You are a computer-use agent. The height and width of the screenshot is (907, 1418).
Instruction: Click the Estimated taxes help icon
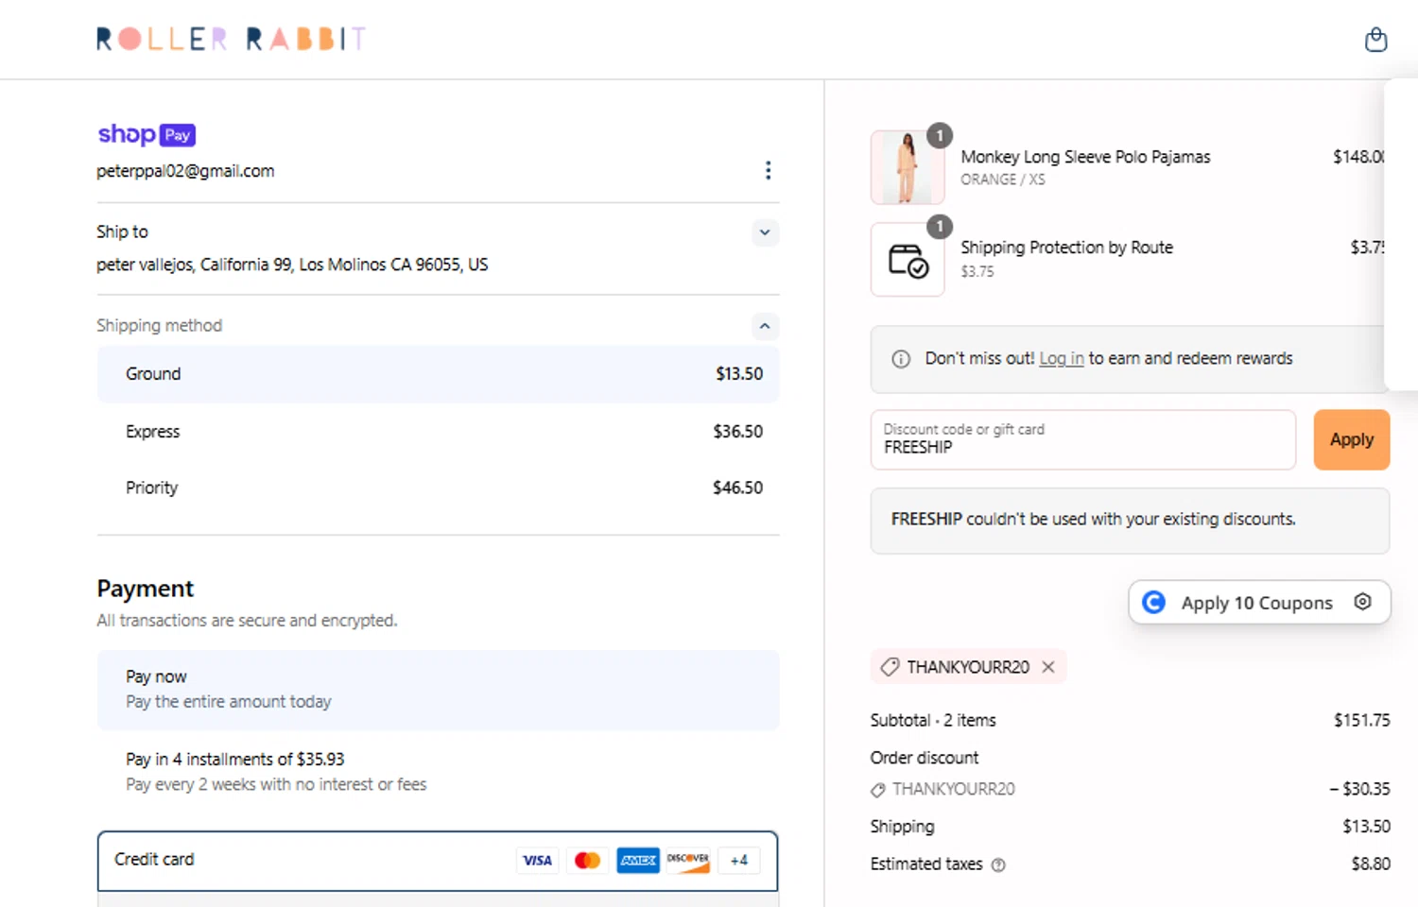[x=998, y=864]
